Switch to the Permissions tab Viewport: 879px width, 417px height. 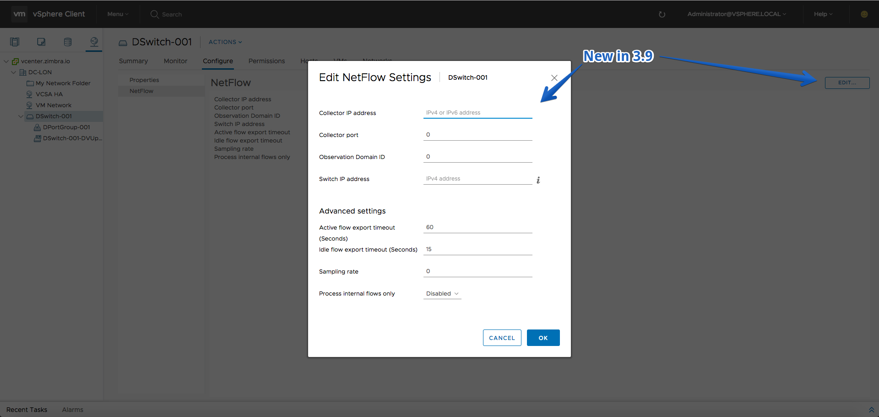click(266, 61)
